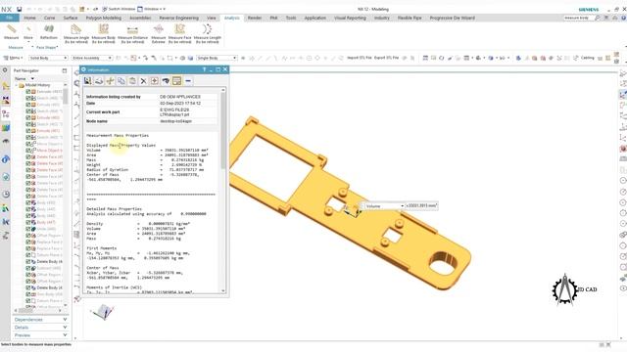Click Import STL File button
The width and height of the screenshot is (627, 352).
pyautogui.click(x=360, y=58)
